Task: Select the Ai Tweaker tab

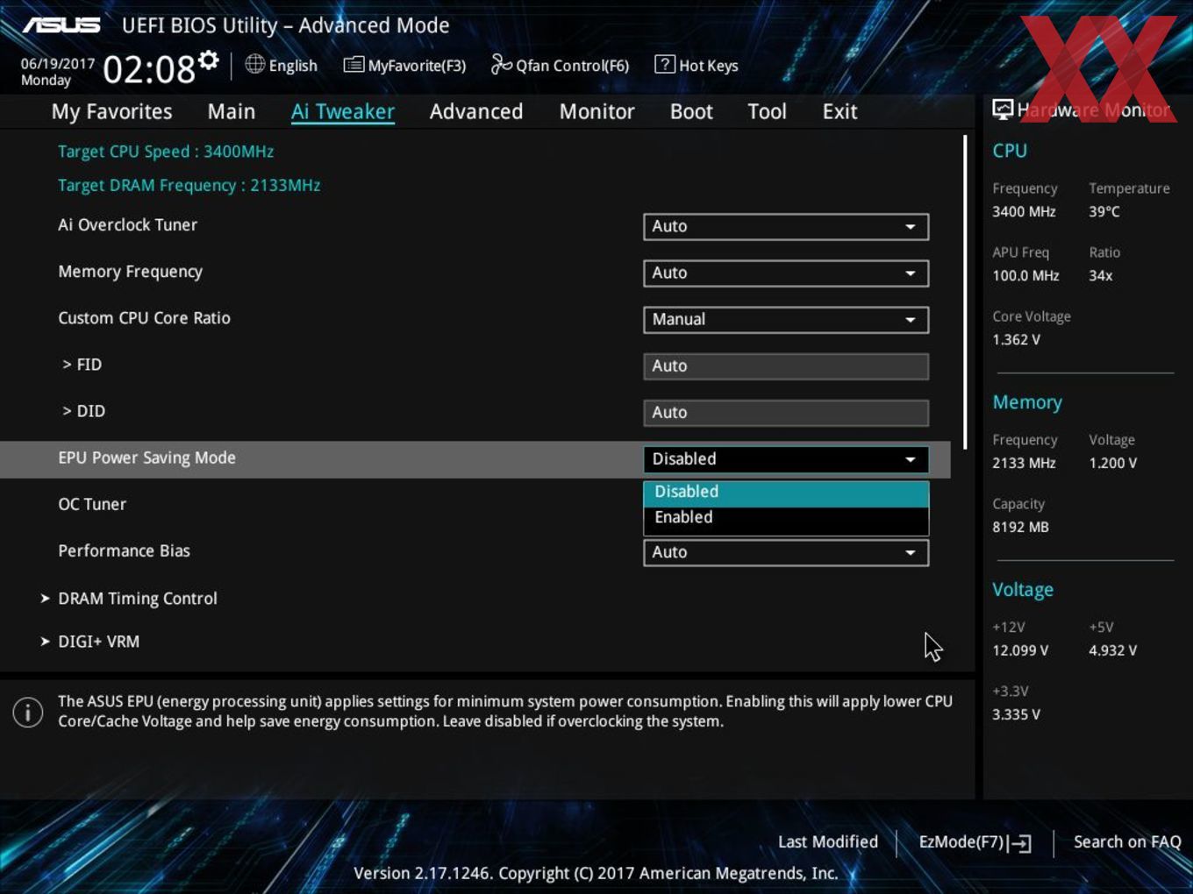Action: (342, 111)
